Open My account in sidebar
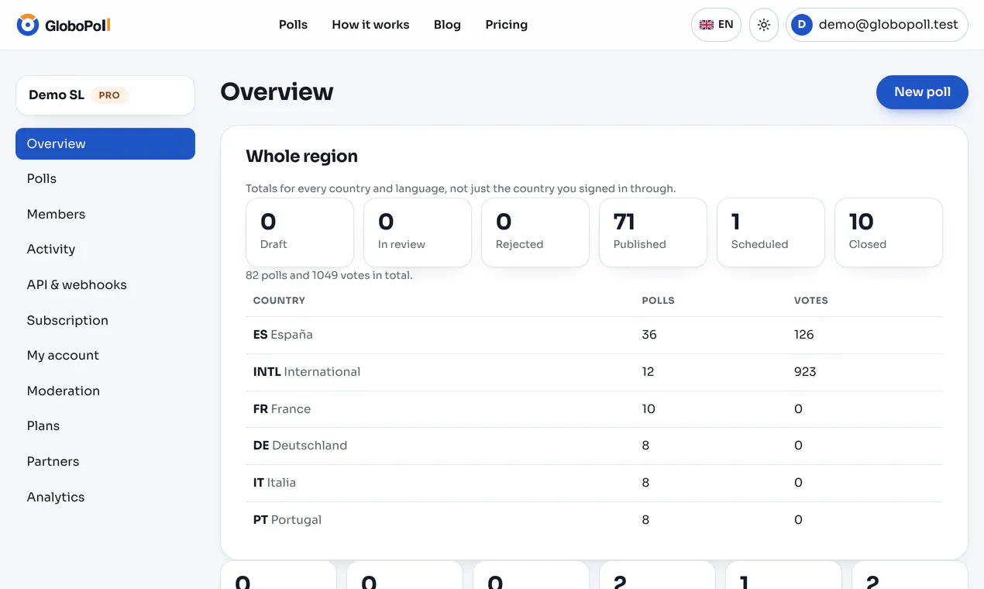The image size is (984, 589). click(x=105, y=356)
